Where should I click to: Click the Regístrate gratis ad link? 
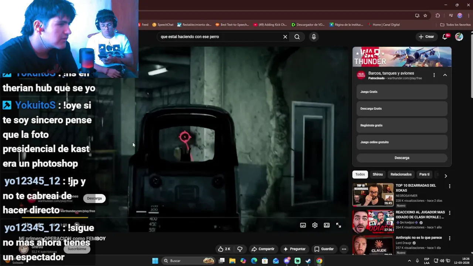pos(402,125)
